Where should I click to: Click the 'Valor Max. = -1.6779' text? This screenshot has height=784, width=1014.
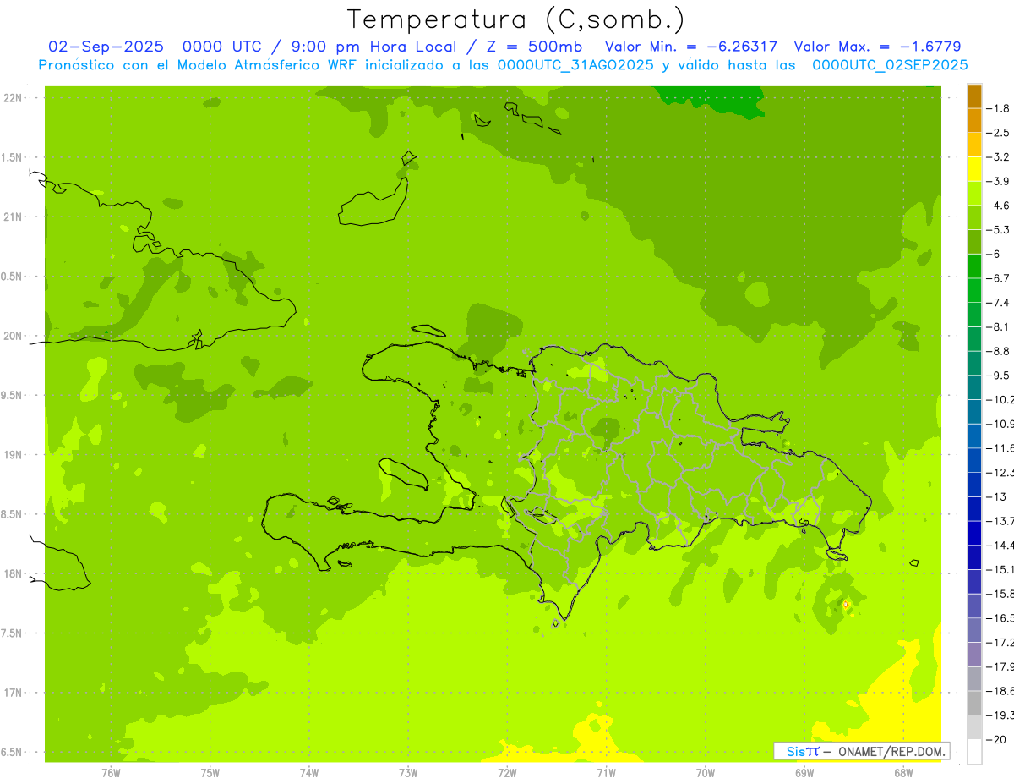(x=877, y=47)
